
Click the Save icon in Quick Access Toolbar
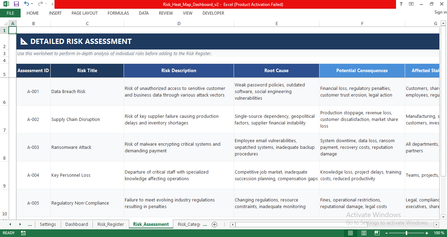(16, 4)
